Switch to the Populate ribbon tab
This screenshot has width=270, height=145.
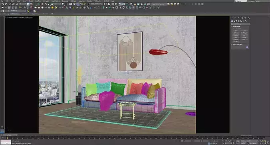pyautogui.click(x=46, y=14)
